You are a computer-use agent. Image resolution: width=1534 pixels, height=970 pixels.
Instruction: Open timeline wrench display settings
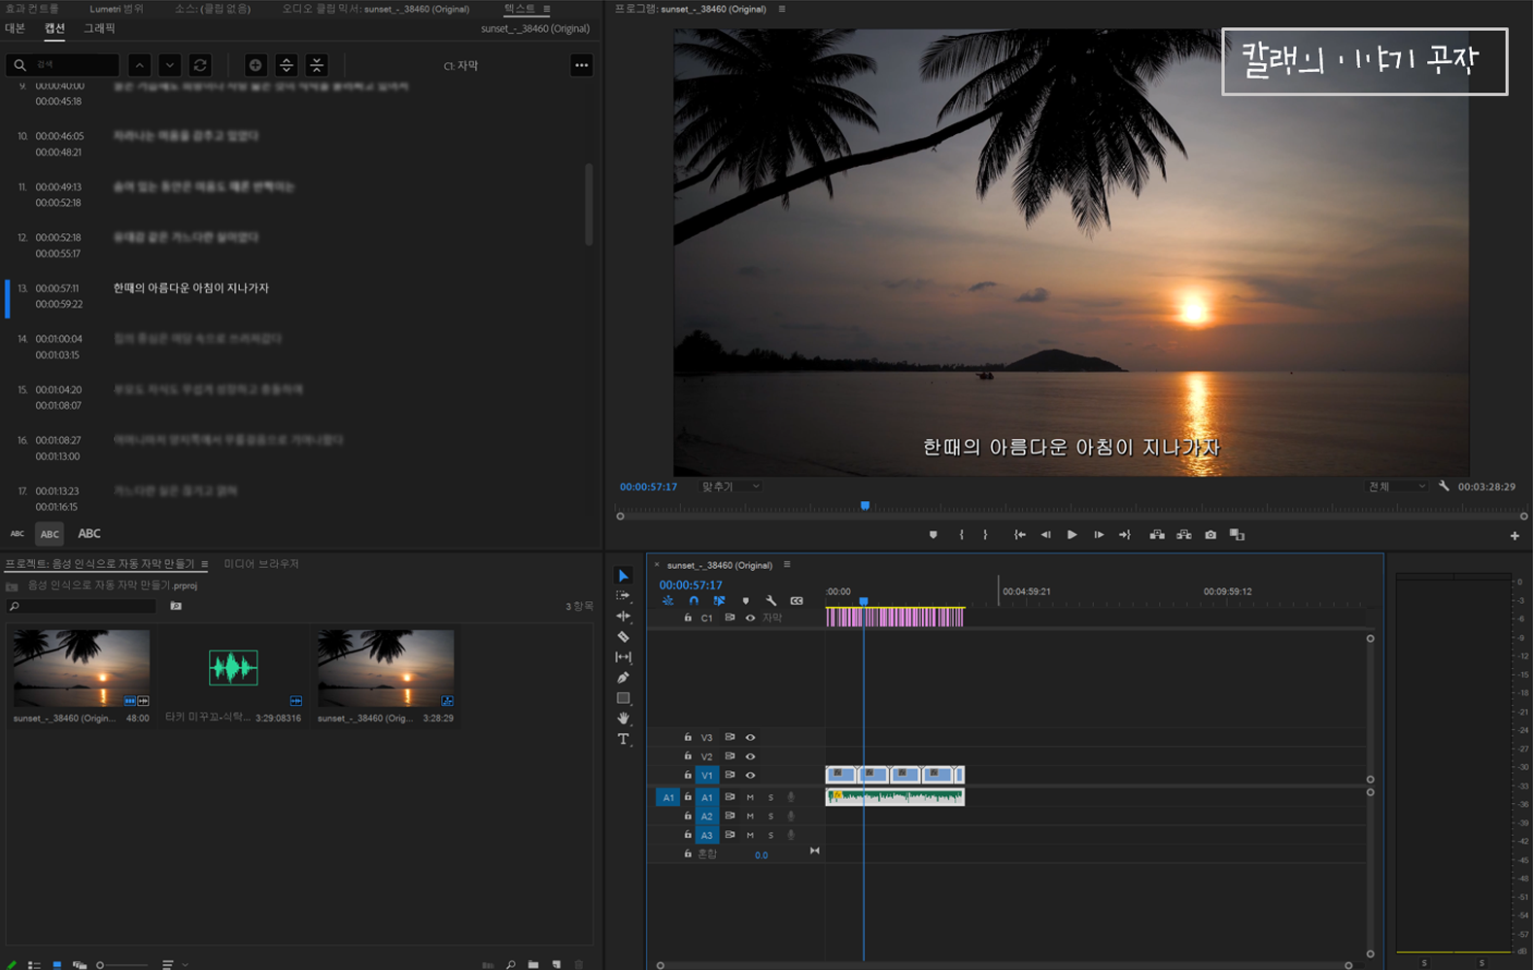(771, 601)
